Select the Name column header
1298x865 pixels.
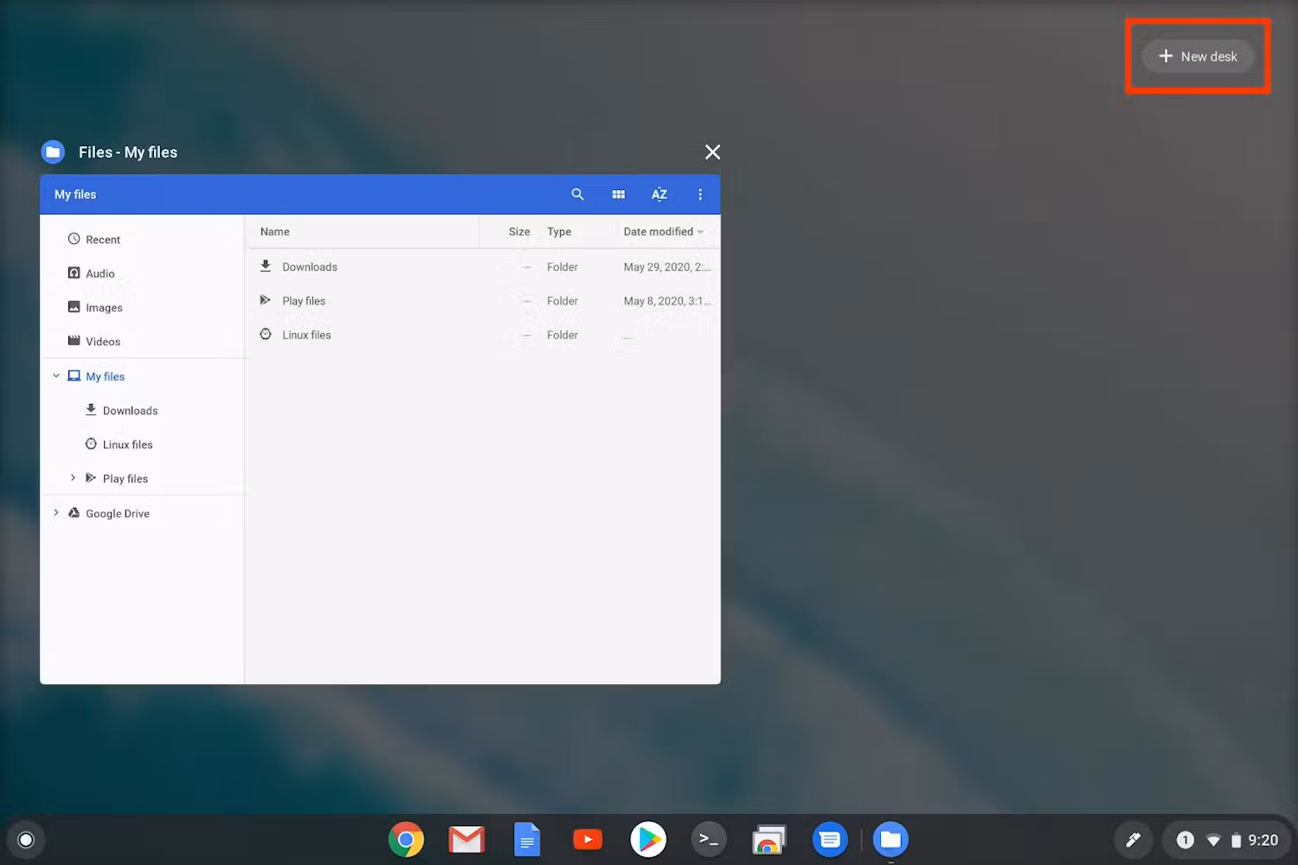pyautogui.click(x=274, y=231)
